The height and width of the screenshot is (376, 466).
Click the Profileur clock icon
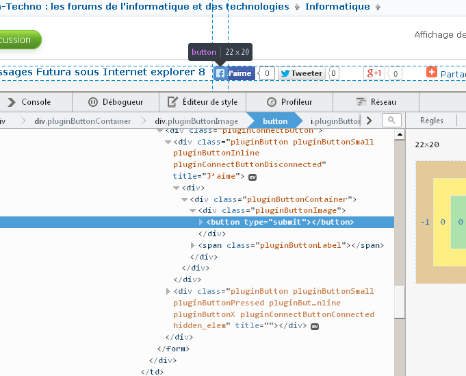pyautogui.click(x=272, y=102)
